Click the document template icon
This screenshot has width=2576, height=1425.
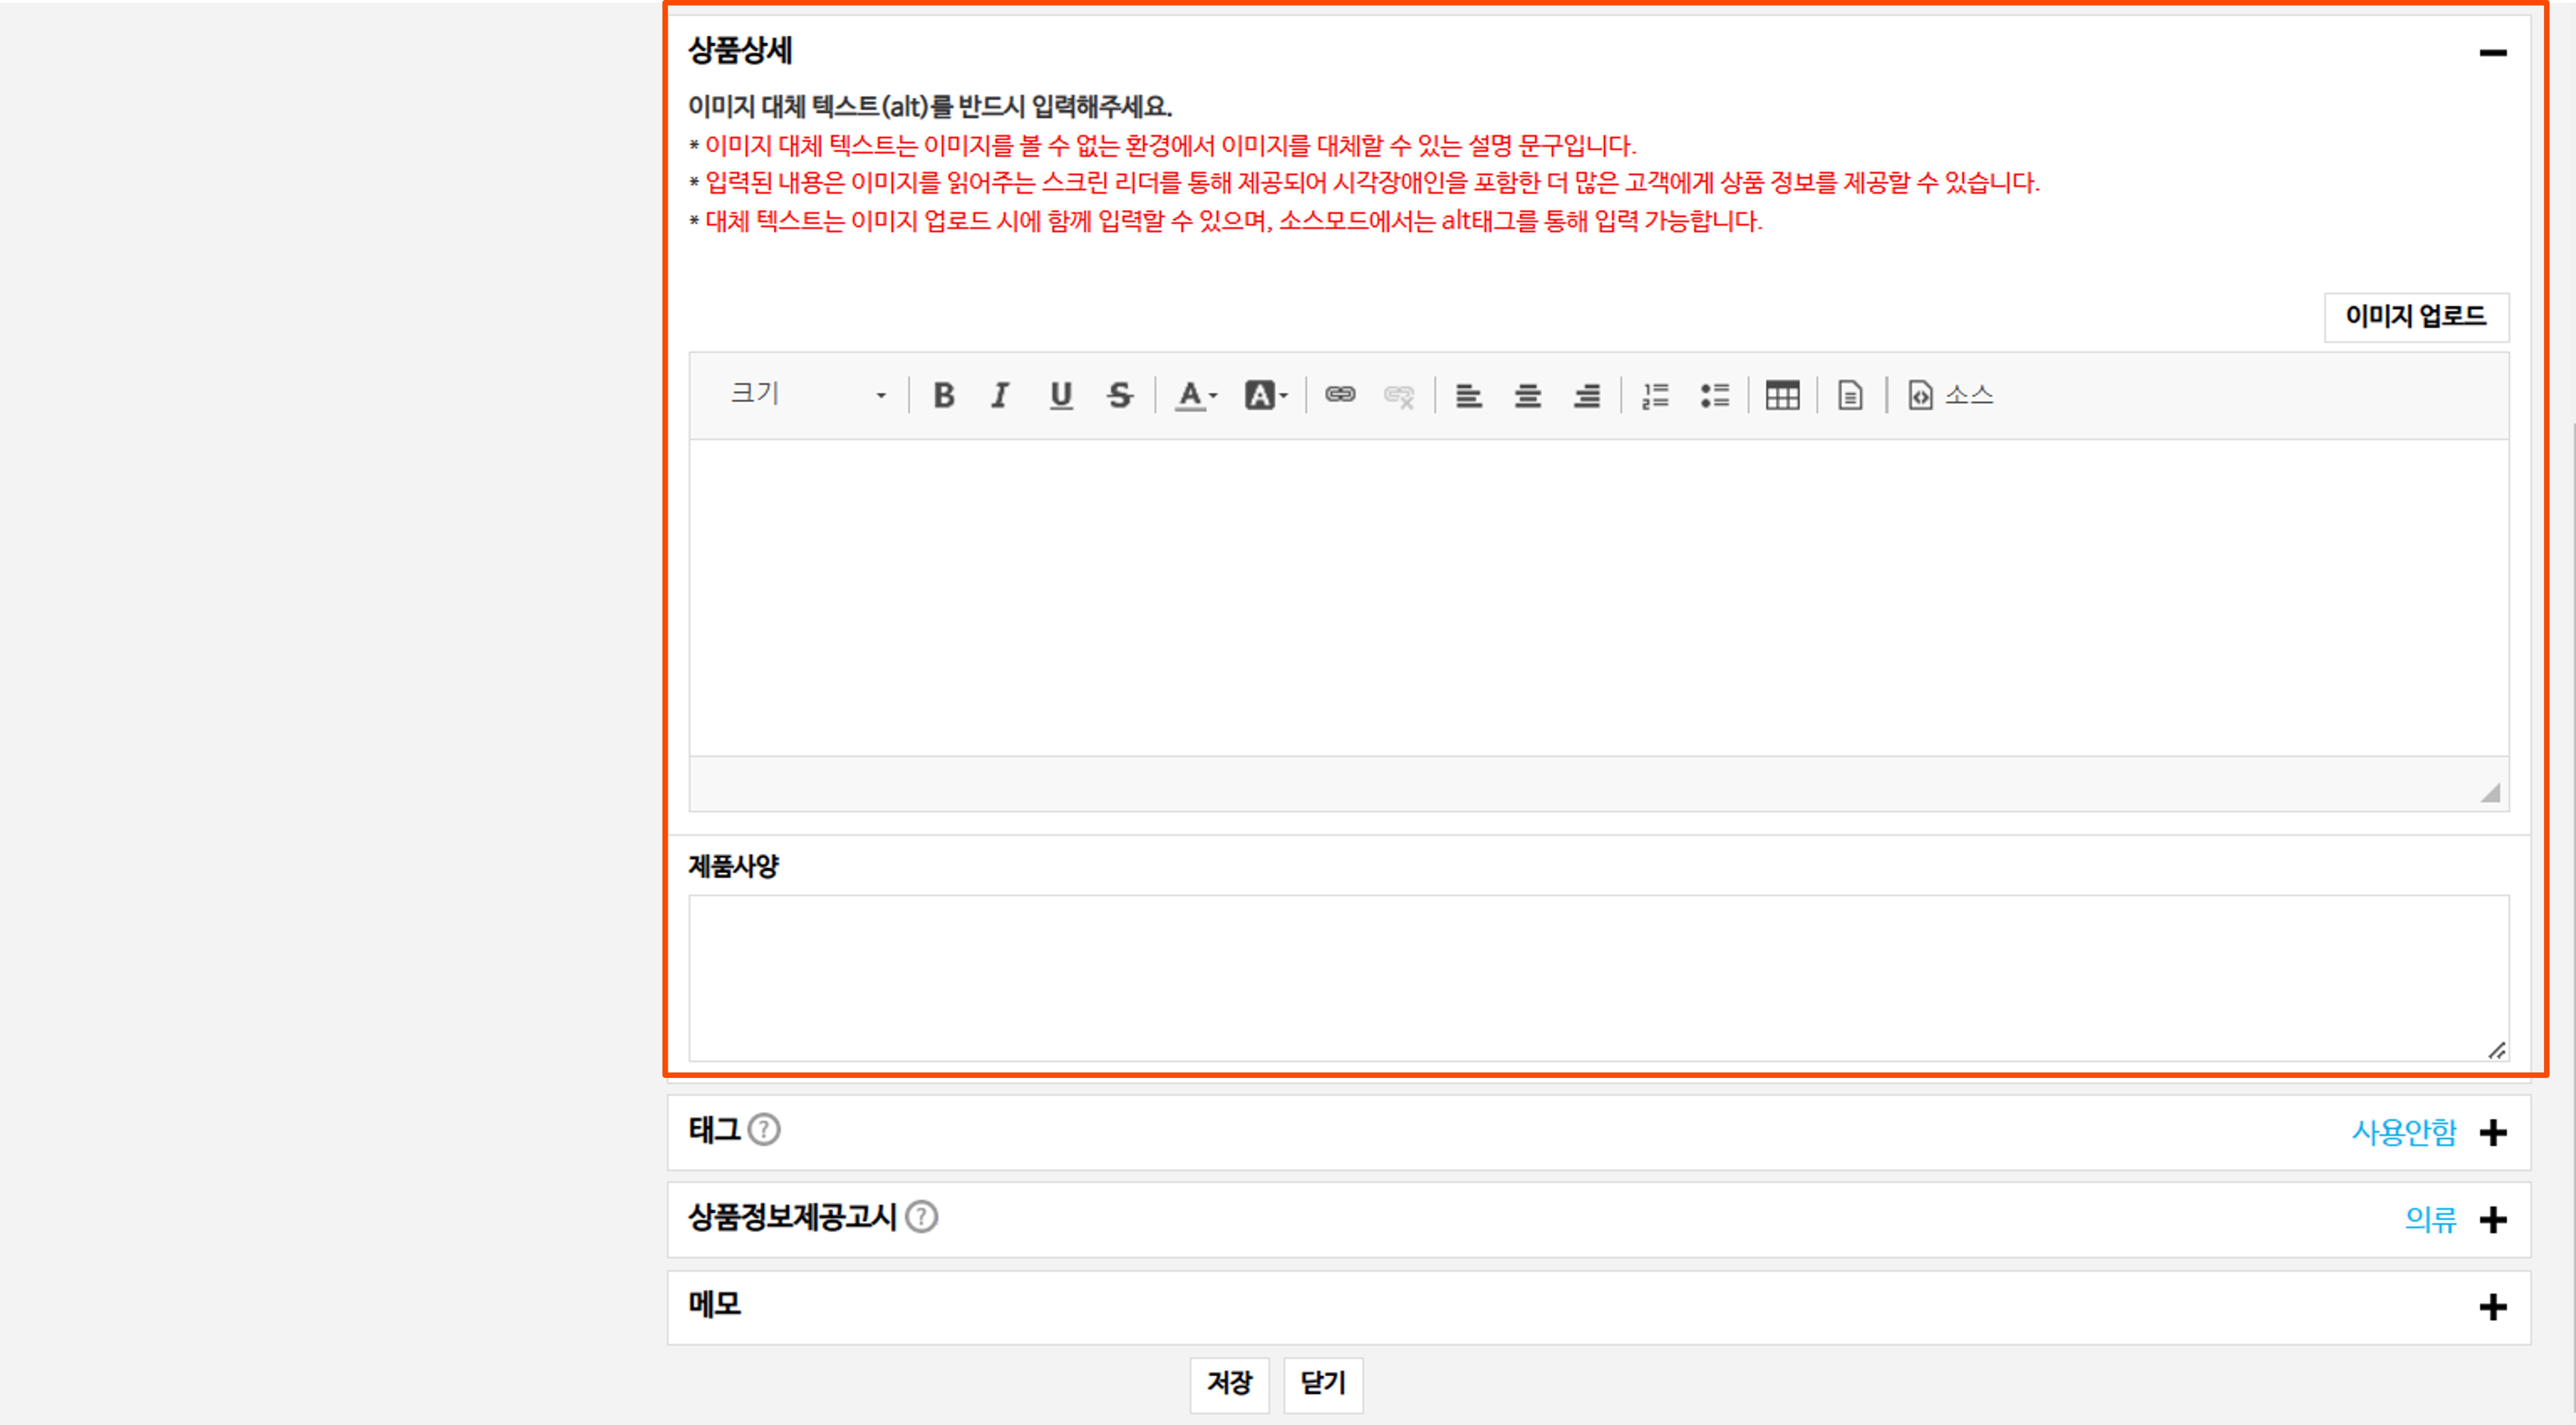pyautogui.click(x=1850, y=396)
